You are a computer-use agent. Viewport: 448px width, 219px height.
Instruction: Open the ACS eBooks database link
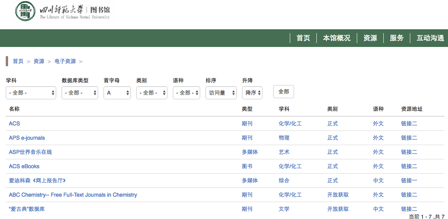point(24,166)
